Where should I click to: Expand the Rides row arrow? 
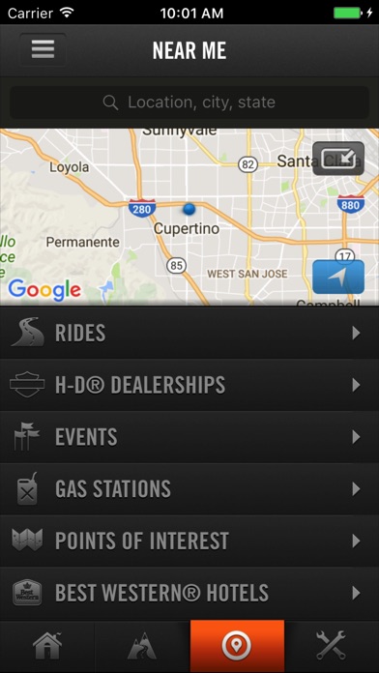(x=356, y=333)
